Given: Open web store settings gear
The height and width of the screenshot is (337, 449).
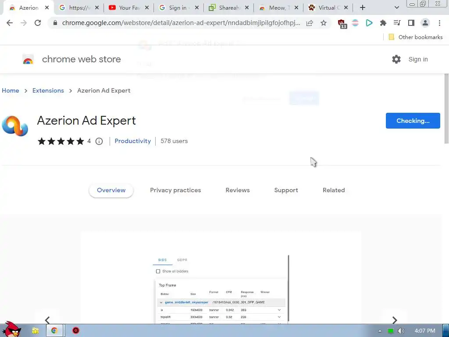Looking at the screenshot, I should tap(396, 59).
